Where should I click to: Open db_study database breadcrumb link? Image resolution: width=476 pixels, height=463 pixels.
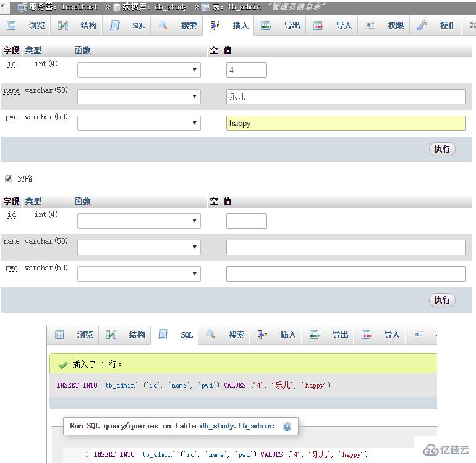pos(171,7)
